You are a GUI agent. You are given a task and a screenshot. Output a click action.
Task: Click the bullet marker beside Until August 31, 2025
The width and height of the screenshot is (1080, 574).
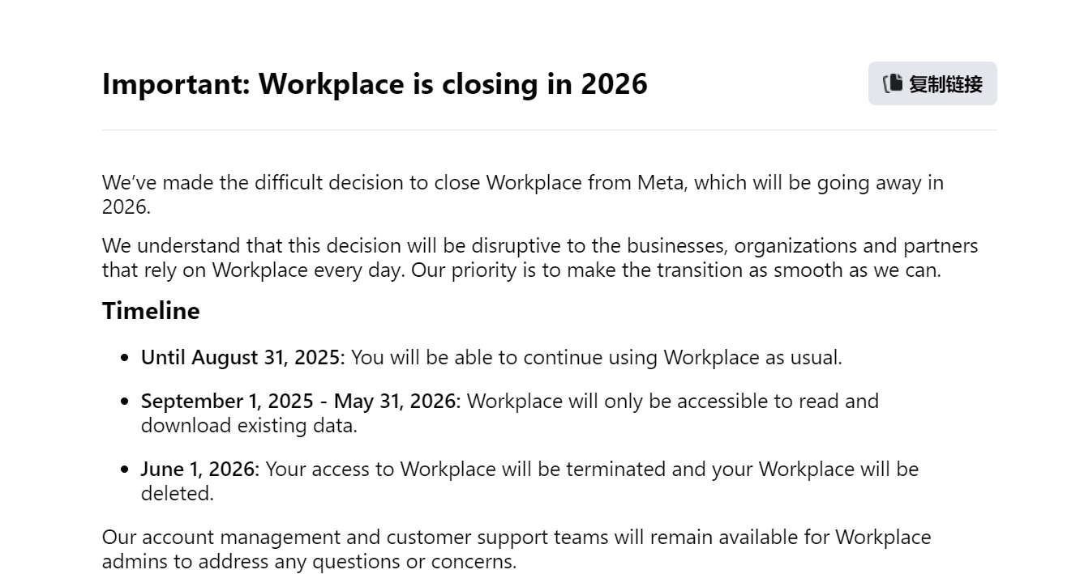click(x=123, y=357)
